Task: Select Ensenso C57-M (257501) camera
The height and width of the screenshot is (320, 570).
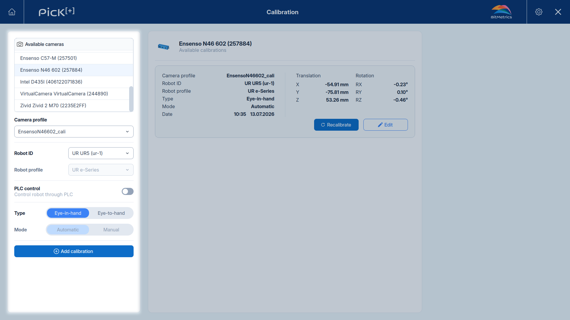Action: click(74, 58)
